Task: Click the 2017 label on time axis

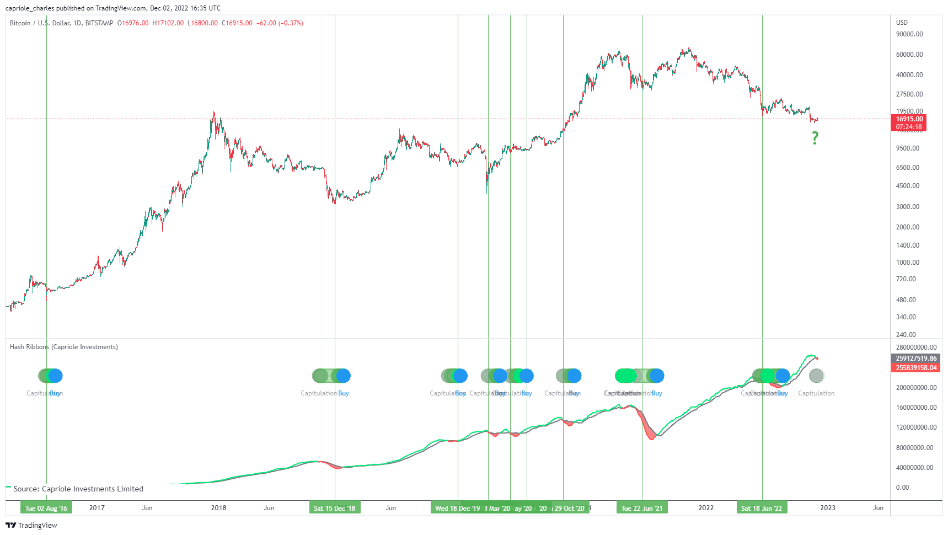Action: click(97, 508)
